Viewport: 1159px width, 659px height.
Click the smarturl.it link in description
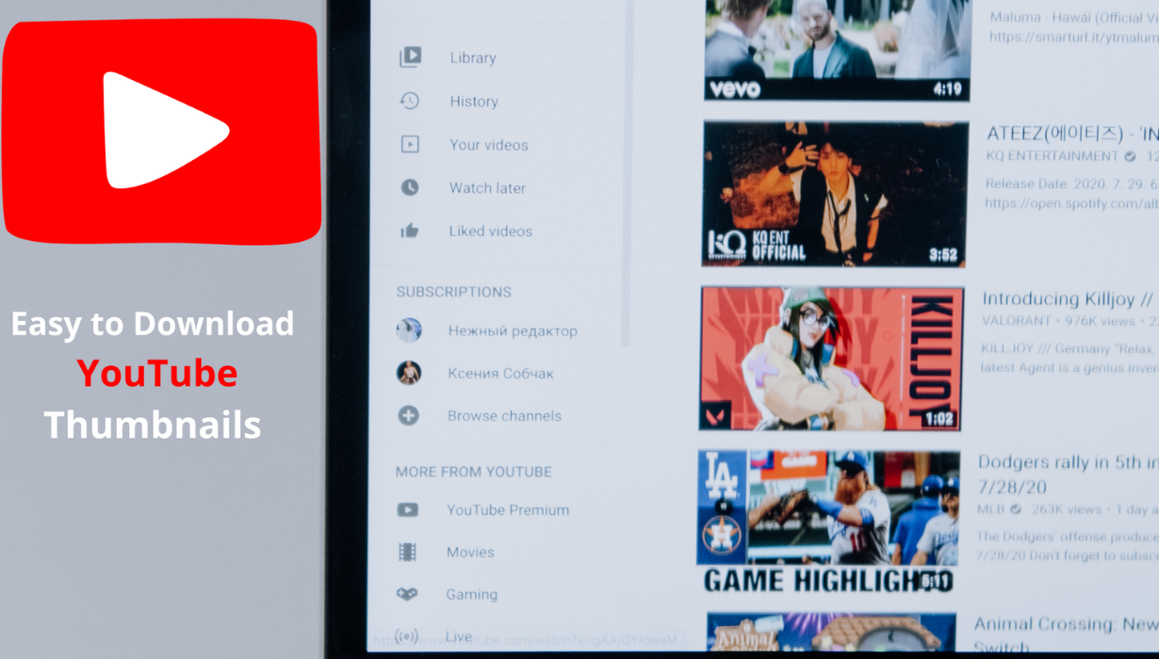(x=1074, y=38)
